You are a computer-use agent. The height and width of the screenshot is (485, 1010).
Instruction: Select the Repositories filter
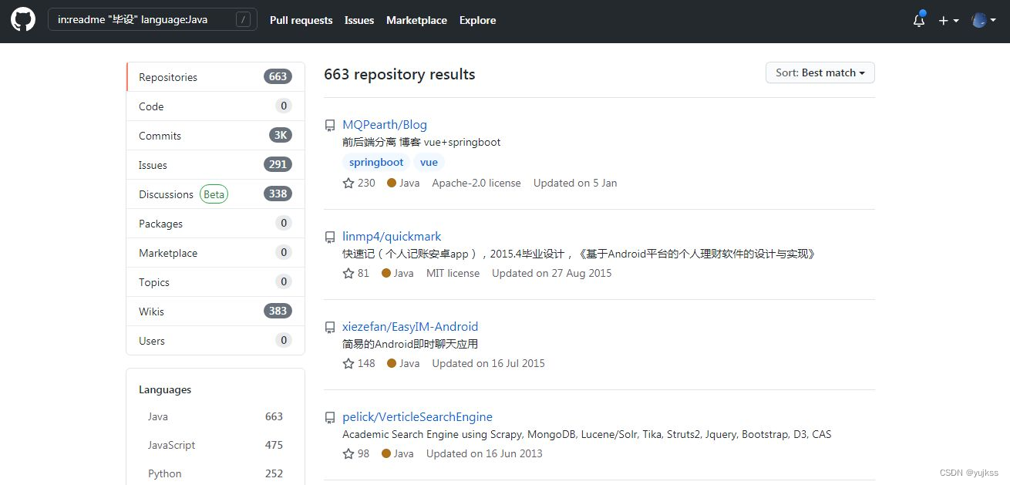(215, 77)
